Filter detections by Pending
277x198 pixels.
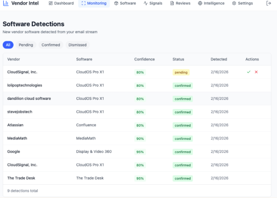point(26,45)
